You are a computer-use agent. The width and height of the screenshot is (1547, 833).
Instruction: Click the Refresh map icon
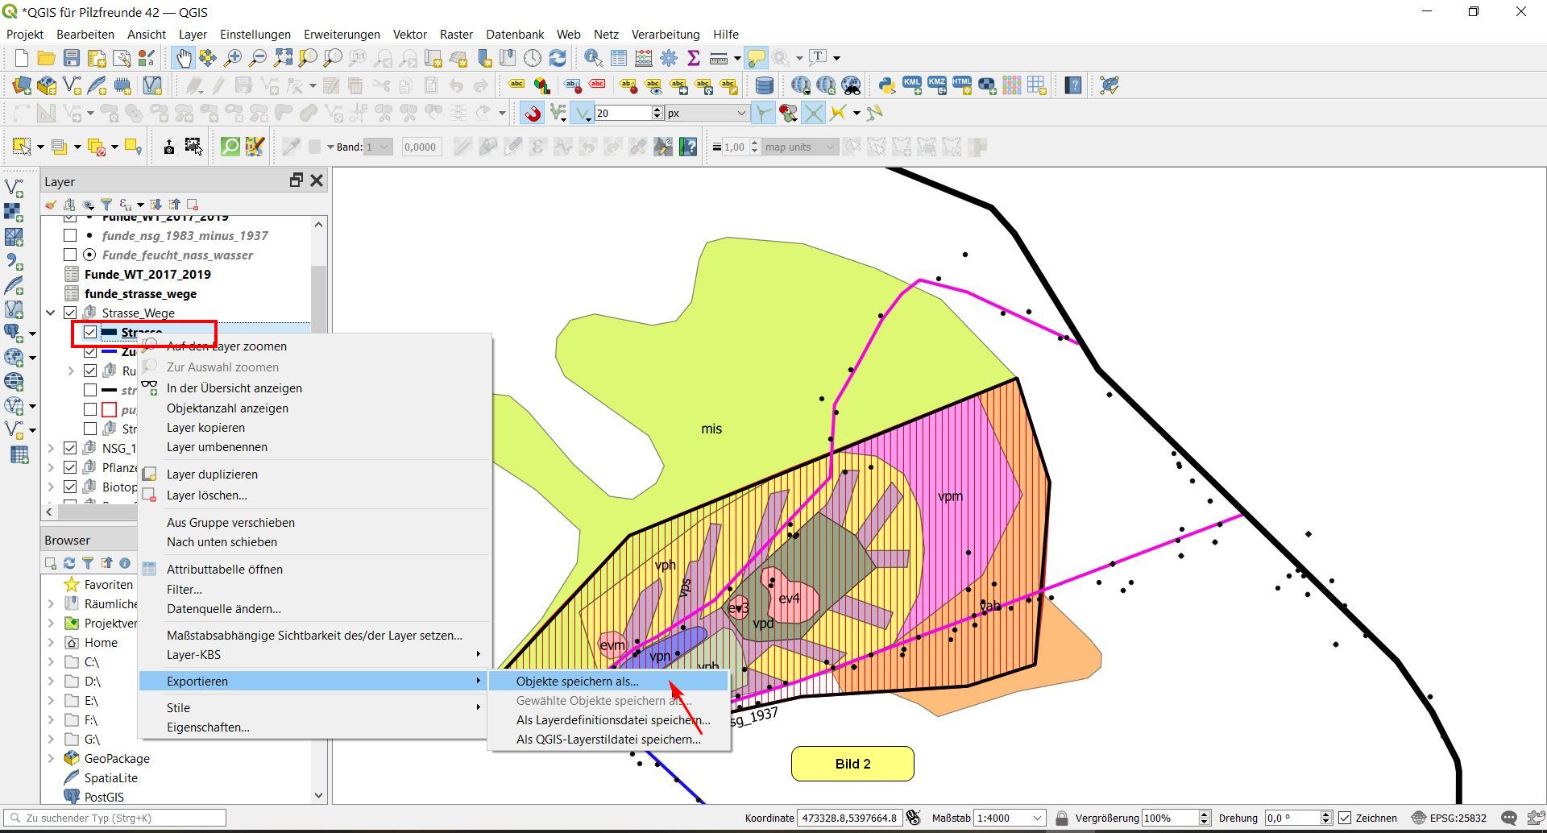coord(558,58)
